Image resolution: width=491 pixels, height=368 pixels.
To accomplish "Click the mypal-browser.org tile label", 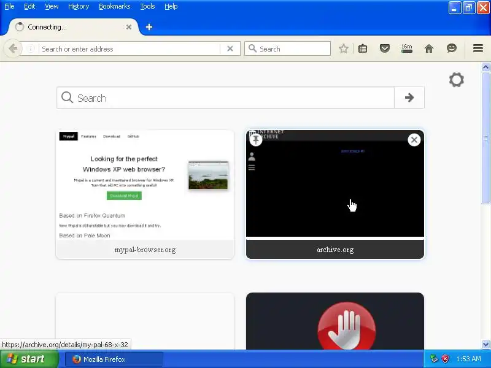I will [x=145, y=250].
